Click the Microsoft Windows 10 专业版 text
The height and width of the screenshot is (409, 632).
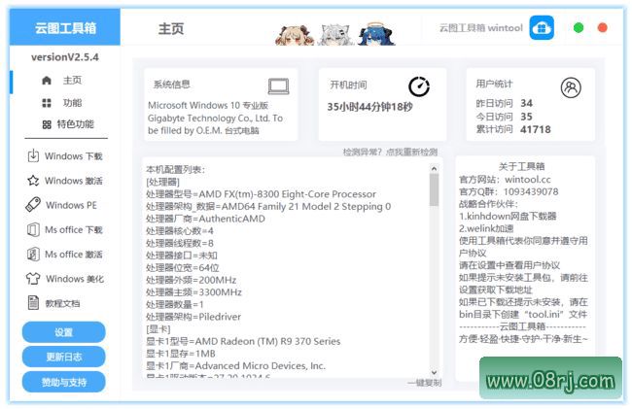208,106
